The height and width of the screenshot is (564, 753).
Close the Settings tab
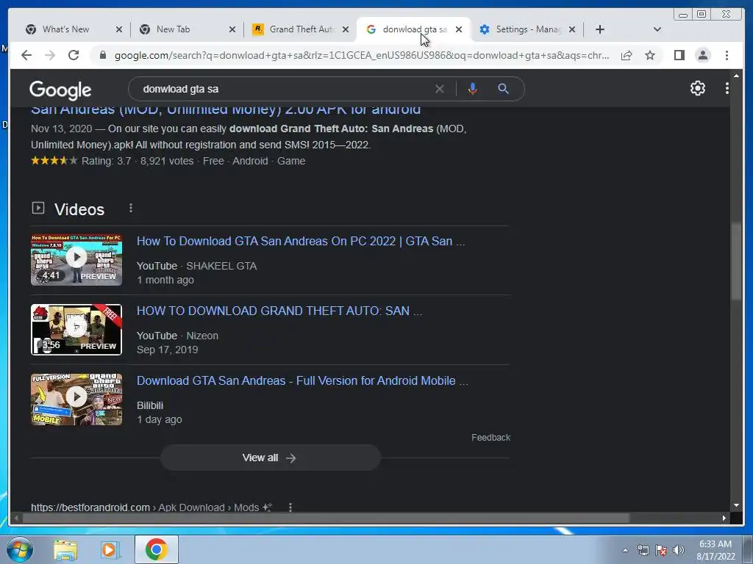[572, 29]
